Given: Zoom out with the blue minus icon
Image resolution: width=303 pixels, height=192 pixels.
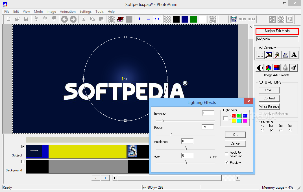Looking at the screenshot, I should 148,19.
